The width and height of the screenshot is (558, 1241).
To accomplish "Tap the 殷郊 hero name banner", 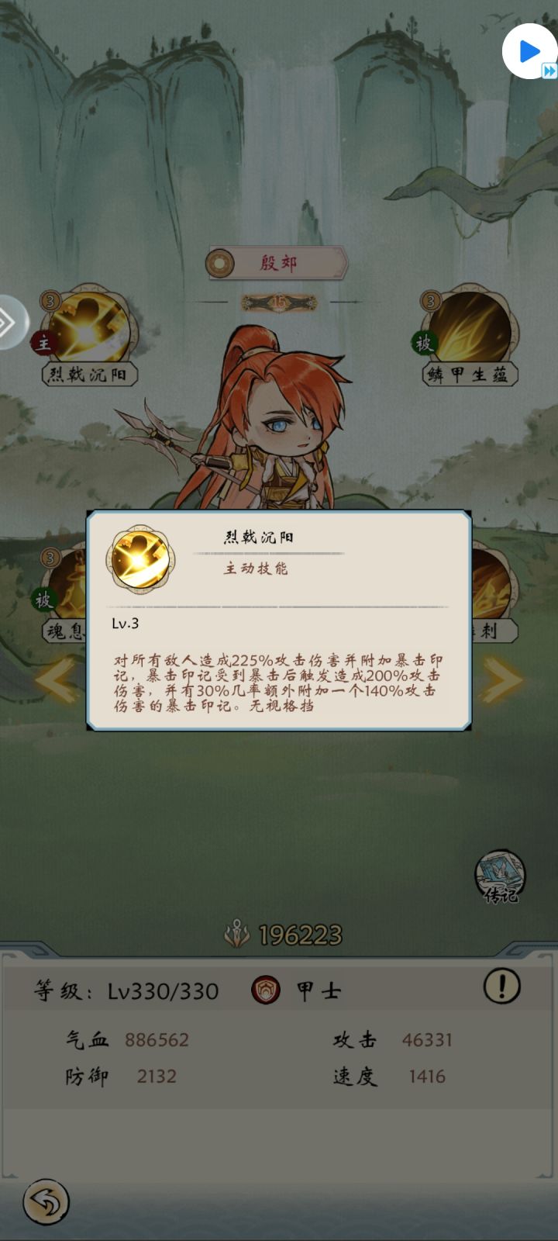I will pos(277,263).
